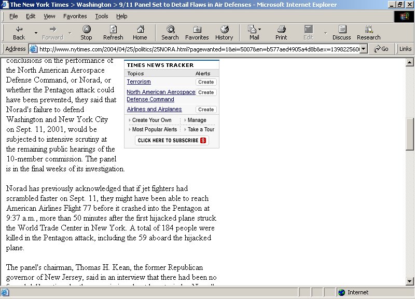Expand the address bar URL dropdown
This screenshot has height=299, width=415.
tap(364, 49)
